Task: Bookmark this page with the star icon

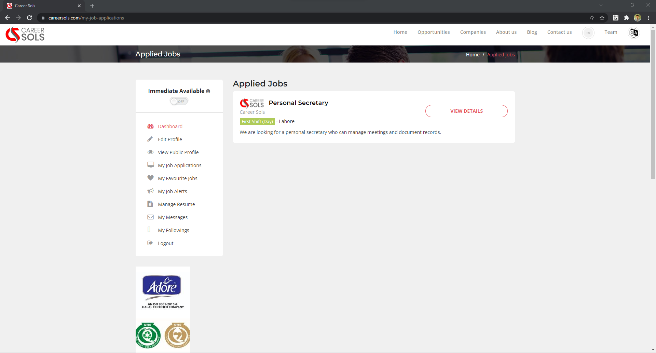Action: tap(602, 18)
